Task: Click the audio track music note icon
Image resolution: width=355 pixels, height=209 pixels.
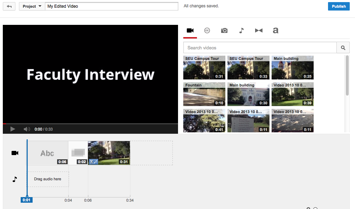Action: click(x=15, y=179)
